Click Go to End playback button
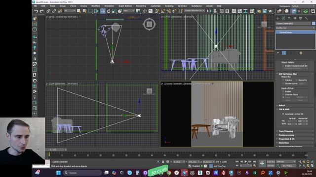The image size is (316, 177). (x=254, y=162)
